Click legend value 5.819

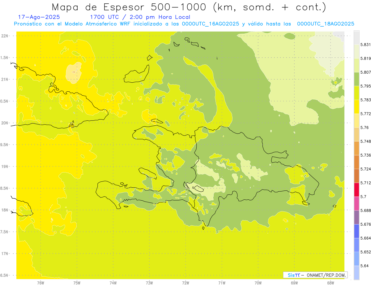pos(365,59)
